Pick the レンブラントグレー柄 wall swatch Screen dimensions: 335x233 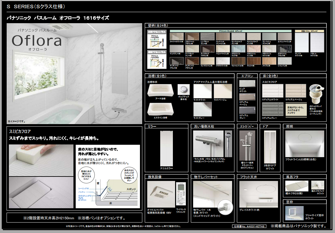207,37
